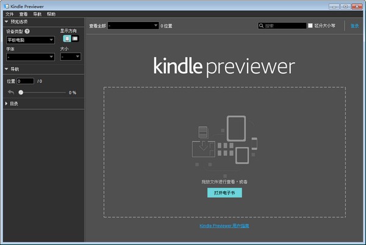Click the device type help question-mark icon
Viewport: 366px width, 245px height.
click(27, 31)
